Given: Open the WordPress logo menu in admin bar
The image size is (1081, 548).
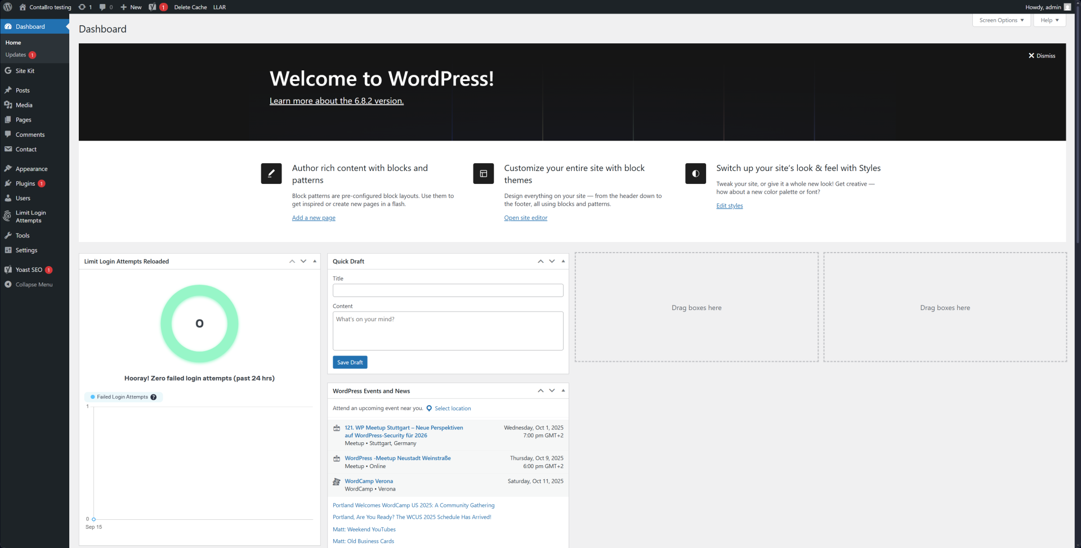Looking at the screenshot, I should click(8, 7).
